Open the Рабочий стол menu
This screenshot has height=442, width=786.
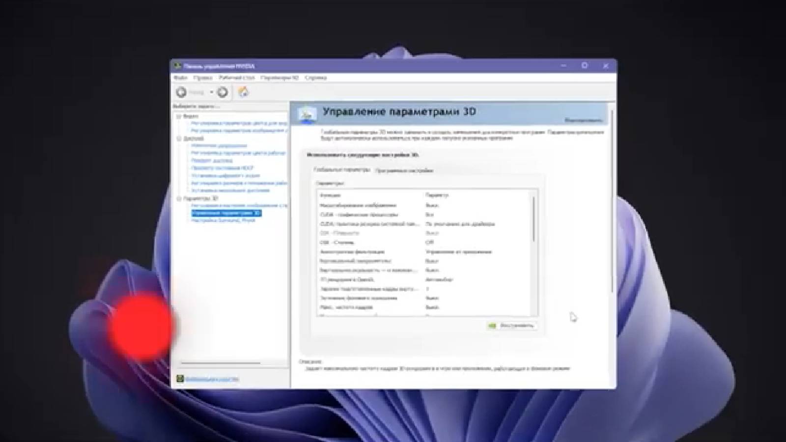coord(237,78)
